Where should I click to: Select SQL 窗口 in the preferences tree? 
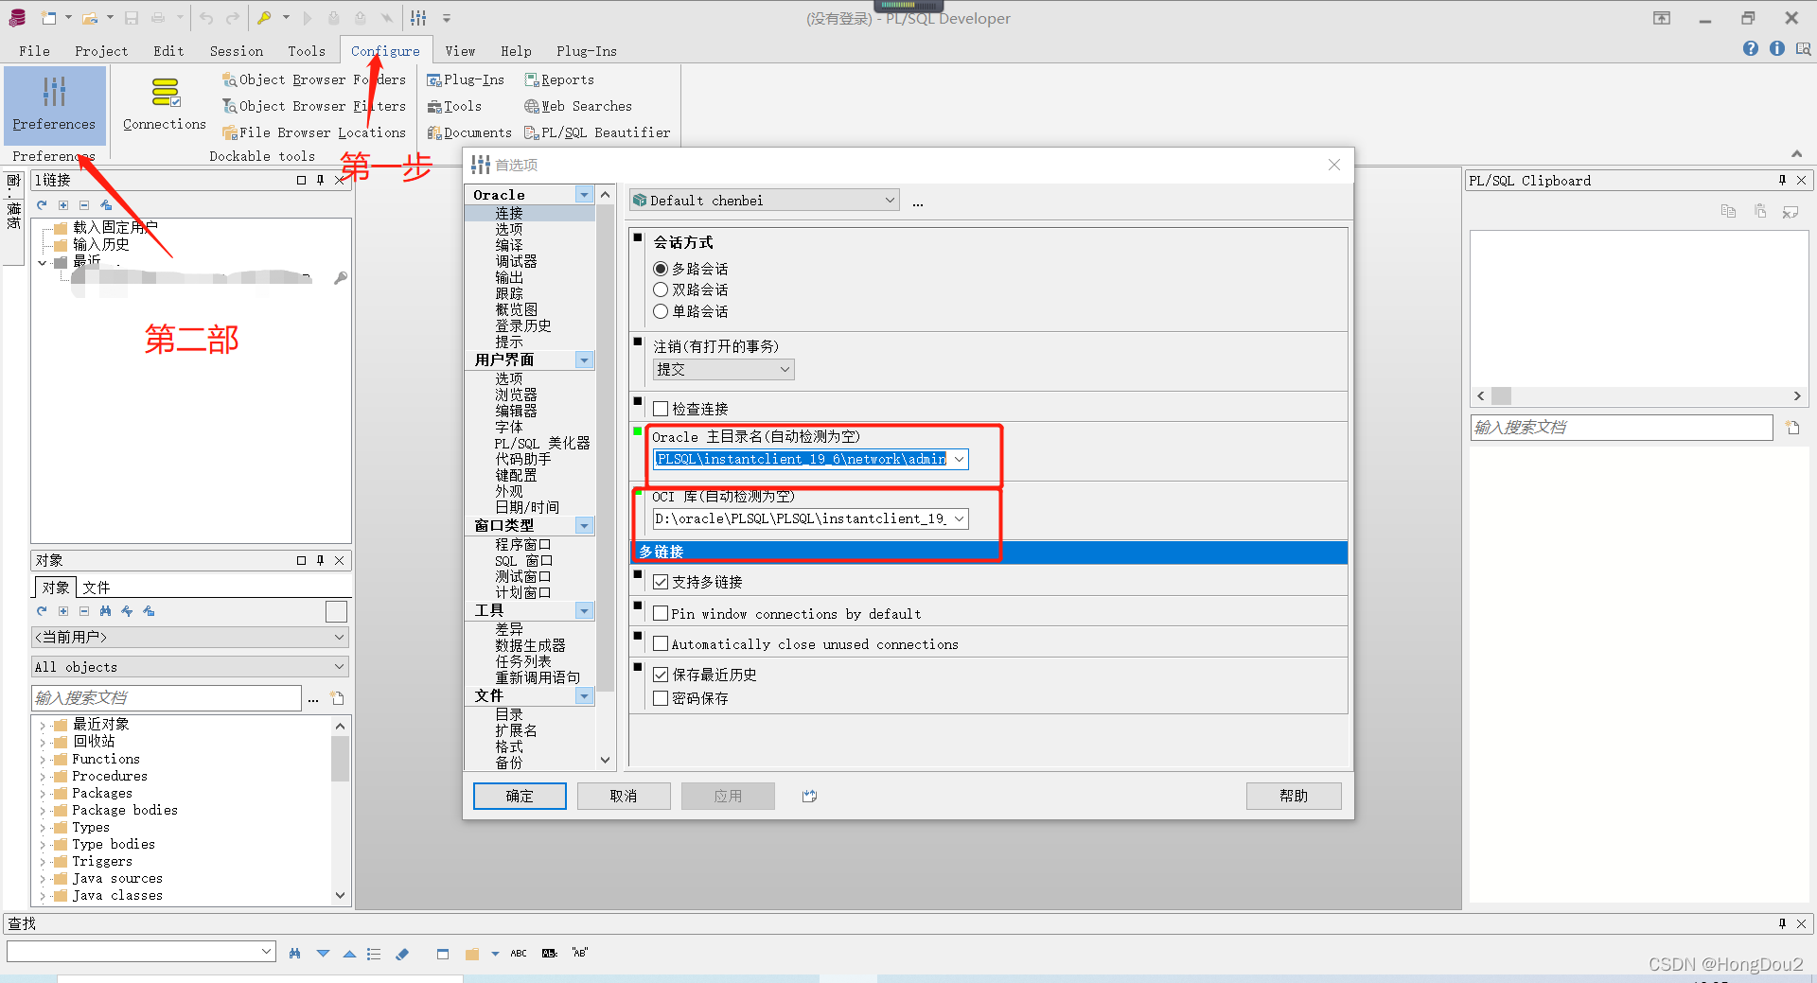[x=523, y=561]
